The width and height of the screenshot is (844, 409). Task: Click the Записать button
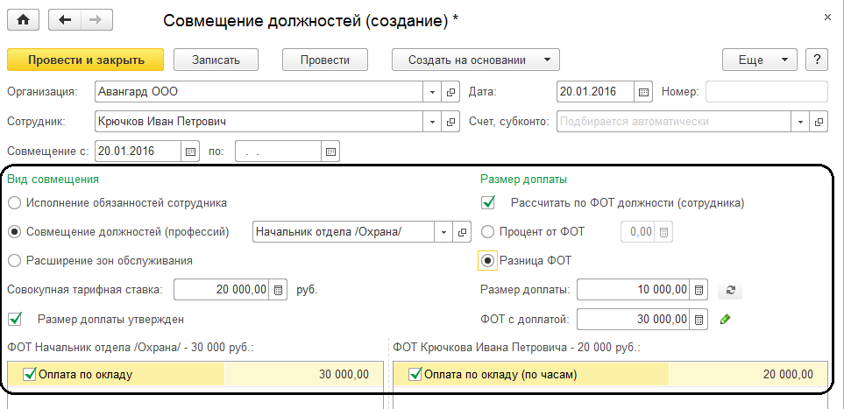click(218, 60)
